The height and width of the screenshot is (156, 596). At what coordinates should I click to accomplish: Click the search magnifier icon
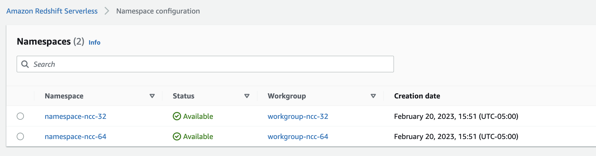click(25, 64)
